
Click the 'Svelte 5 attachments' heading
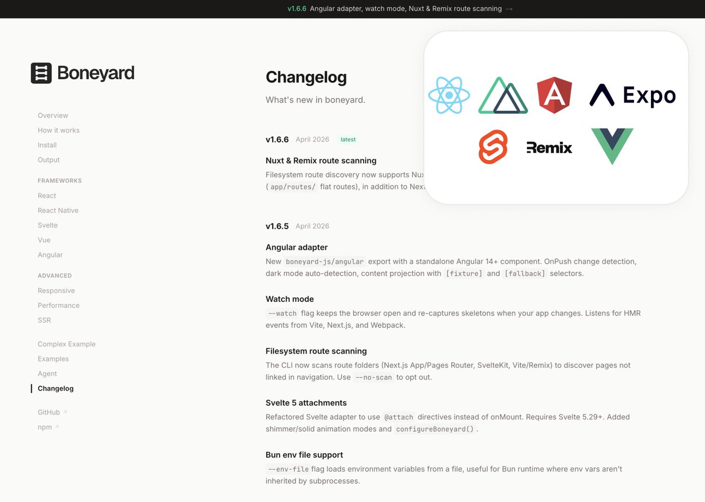click(306, 403)
